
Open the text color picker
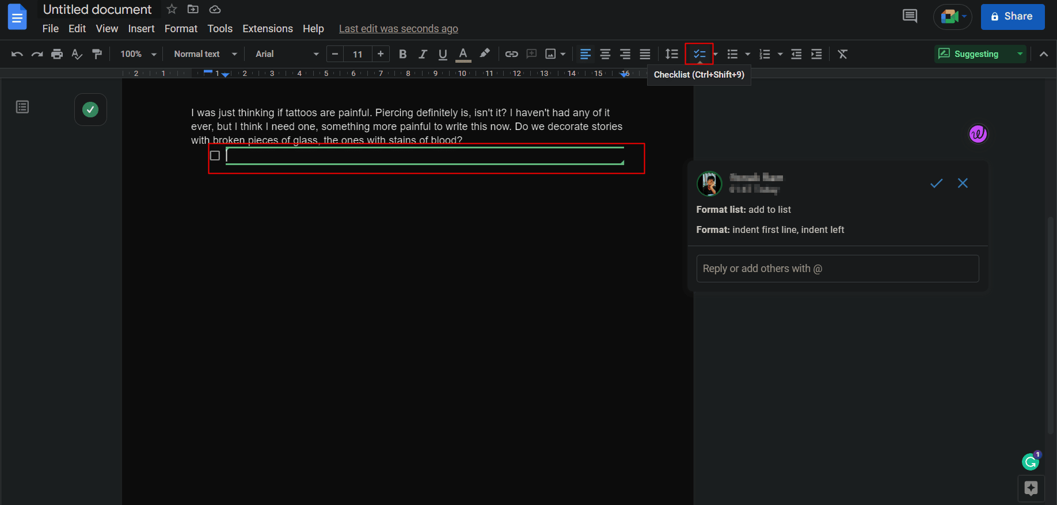[463, 54]
